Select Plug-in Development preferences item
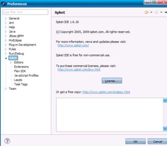 [22, 45]
